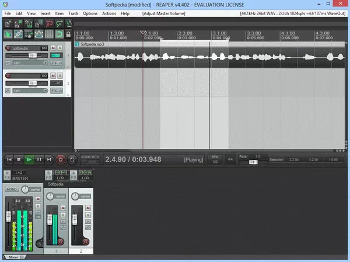Open envelope button on Softpedia track
The width and height of the screenshot is (350, 262).
click(x=8, y=63)
